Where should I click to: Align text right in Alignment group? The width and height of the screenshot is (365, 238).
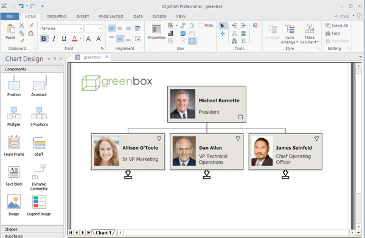(128, 29)
